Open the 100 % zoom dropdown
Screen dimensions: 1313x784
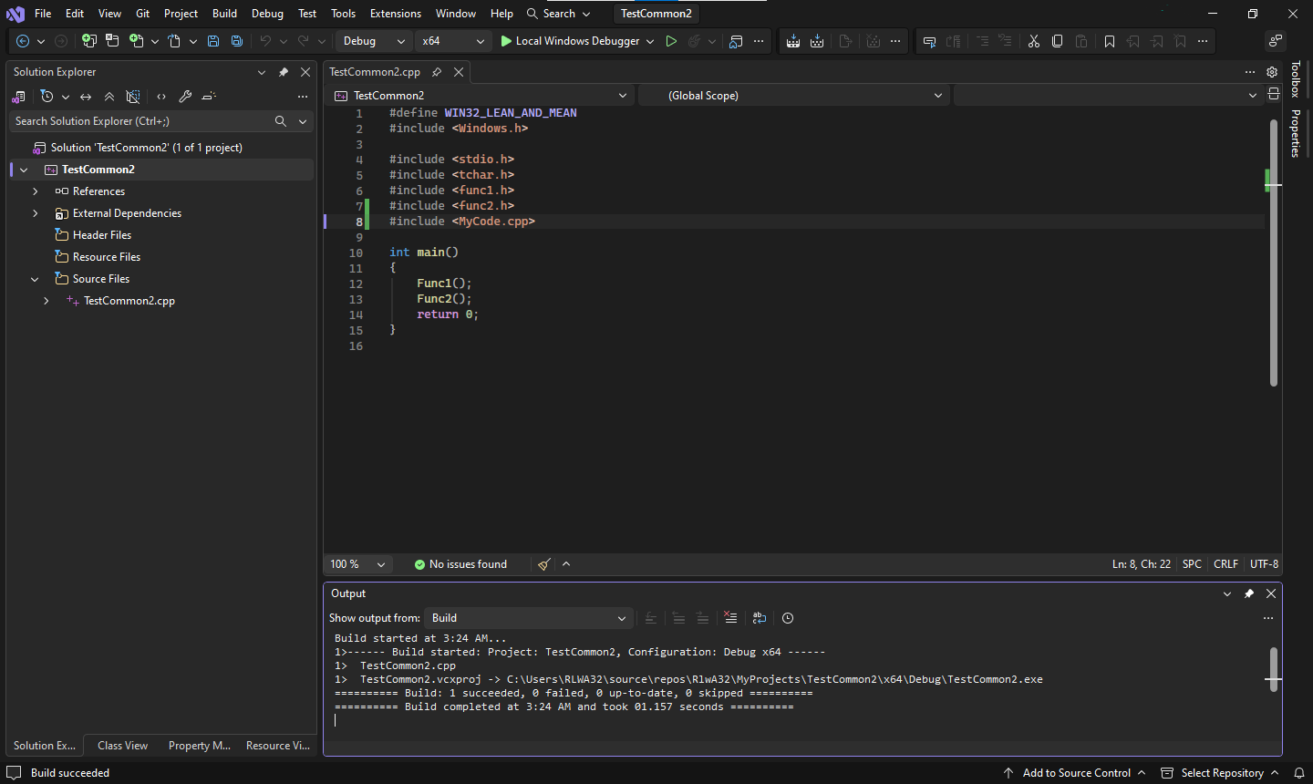click(x=358, y=564)
